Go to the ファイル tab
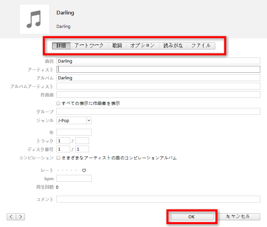 (x=201, y=46)
